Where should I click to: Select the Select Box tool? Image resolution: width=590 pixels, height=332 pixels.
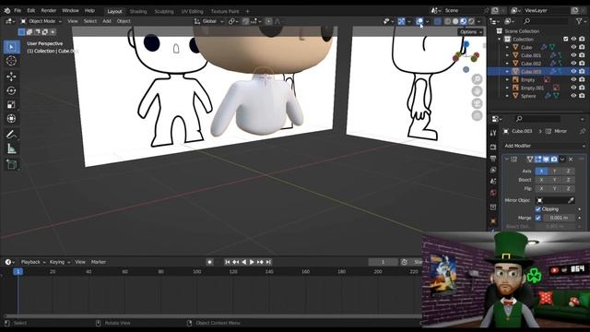click(11, 47)
